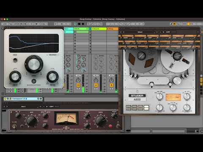Click the large right knob on the limiter
The height and width of the screenshot is (152, 203).
[x=101, y=121]
